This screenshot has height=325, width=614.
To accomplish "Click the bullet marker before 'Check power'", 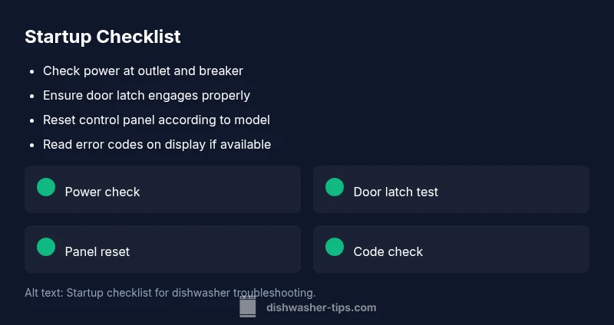I will click(31, 71).
